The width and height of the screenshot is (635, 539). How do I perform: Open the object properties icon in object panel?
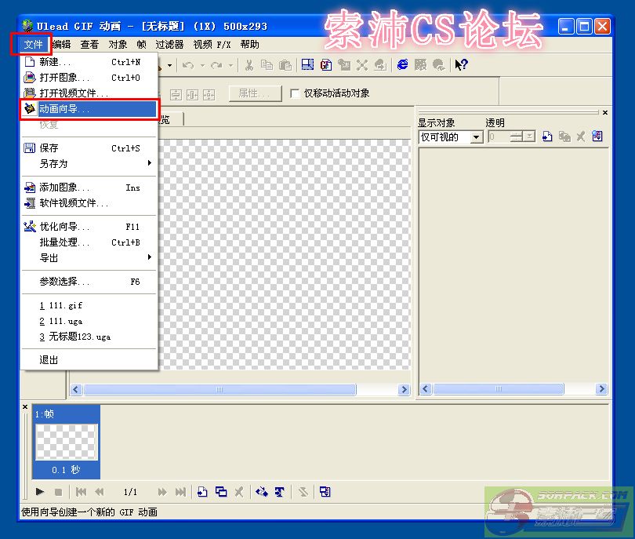click(597, 137)
